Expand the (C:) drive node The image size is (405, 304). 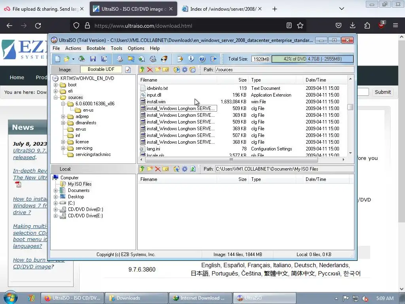(x=55, y=203)
